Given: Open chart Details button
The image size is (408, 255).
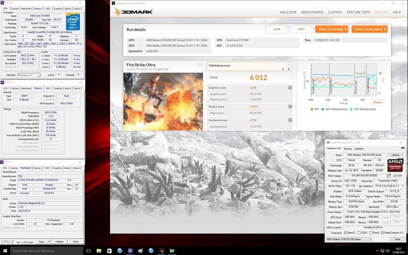Looking at the screenshot, I should pyautogui.click(x=378, y=102).
